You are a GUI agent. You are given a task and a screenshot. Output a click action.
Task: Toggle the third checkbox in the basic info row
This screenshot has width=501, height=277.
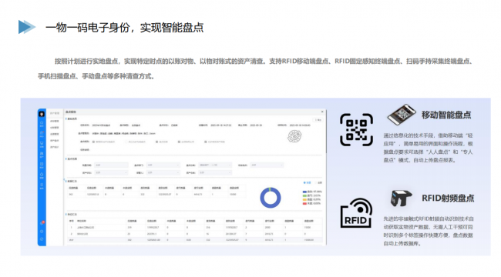pyautogui.click(x=156, y=142)
